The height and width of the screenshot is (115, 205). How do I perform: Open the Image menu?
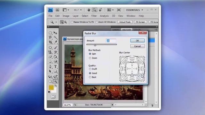66,16
